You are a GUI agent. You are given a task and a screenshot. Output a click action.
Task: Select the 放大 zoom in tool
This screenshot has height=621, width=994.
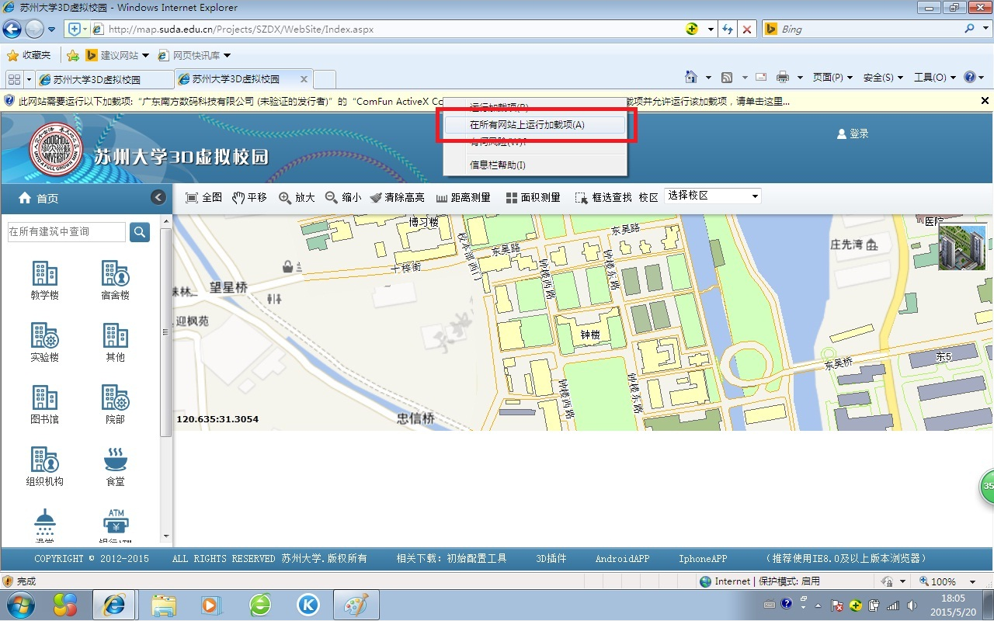[297, 198]
